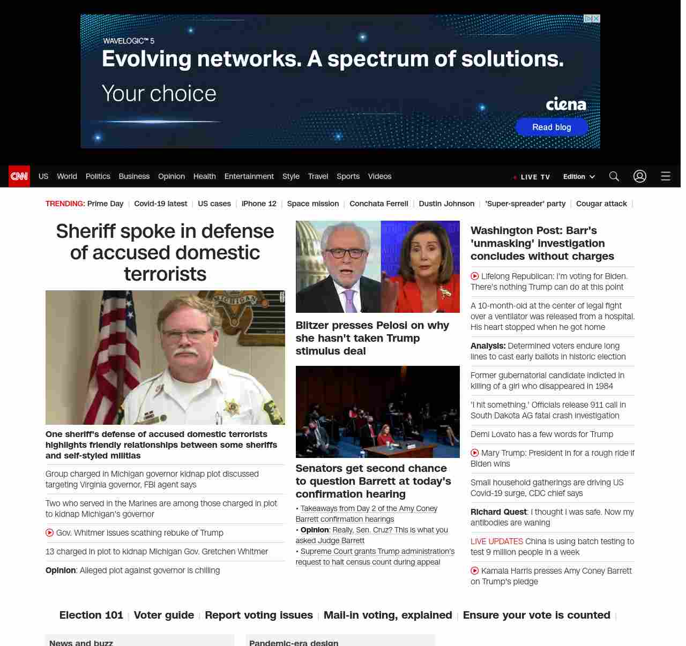Click the AdChoices info icon on the ad
The image size is (686, 646).
[588, 19]
